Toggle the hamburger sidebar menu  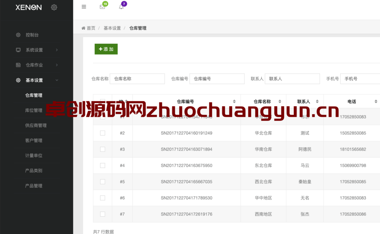[x=84, y=7]
